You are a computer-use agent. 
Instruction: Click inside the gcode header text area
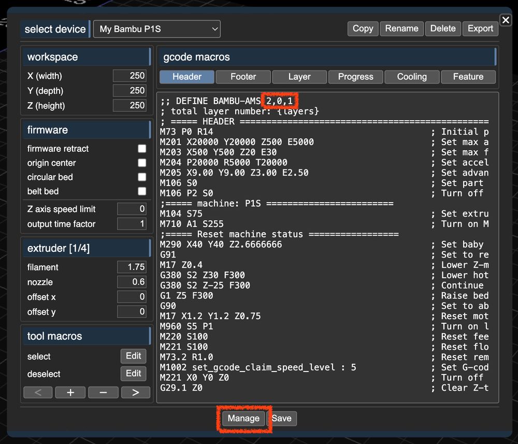click(x=327, y=248)
